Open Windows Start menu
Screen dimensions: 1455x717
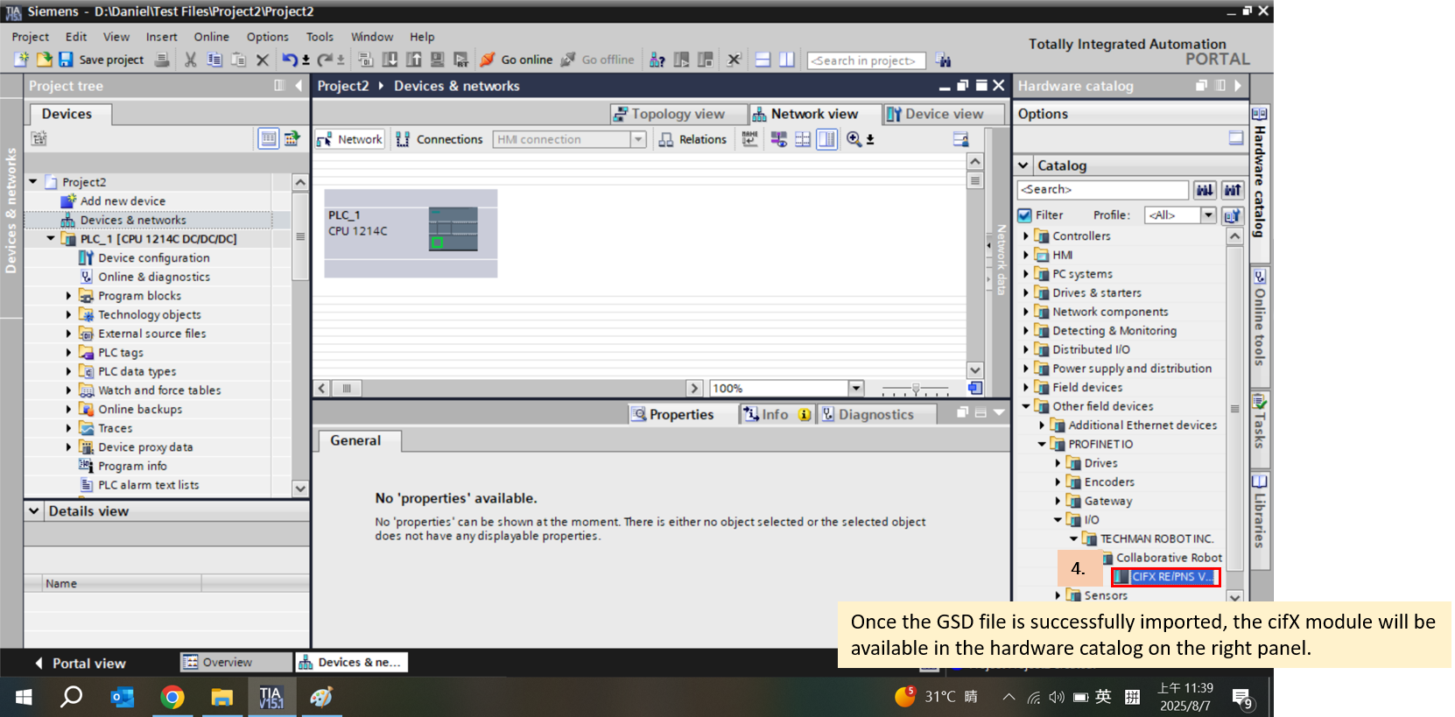(24, 697)
